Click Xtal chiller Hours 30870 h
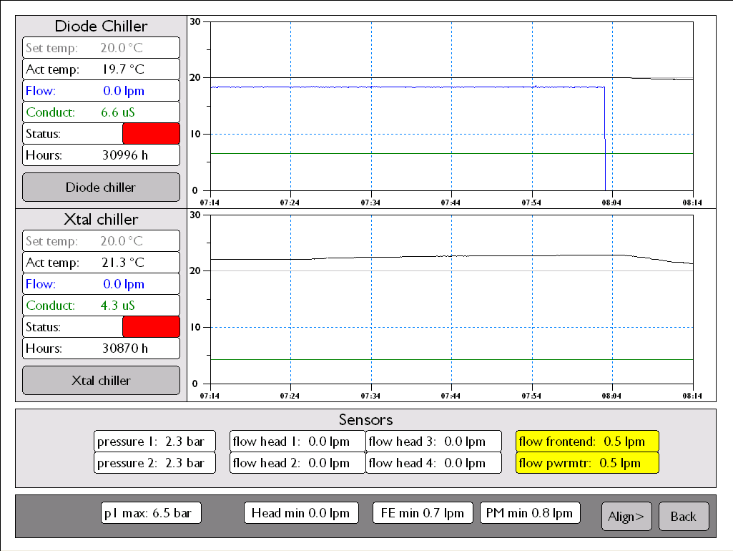 [101, 348]
